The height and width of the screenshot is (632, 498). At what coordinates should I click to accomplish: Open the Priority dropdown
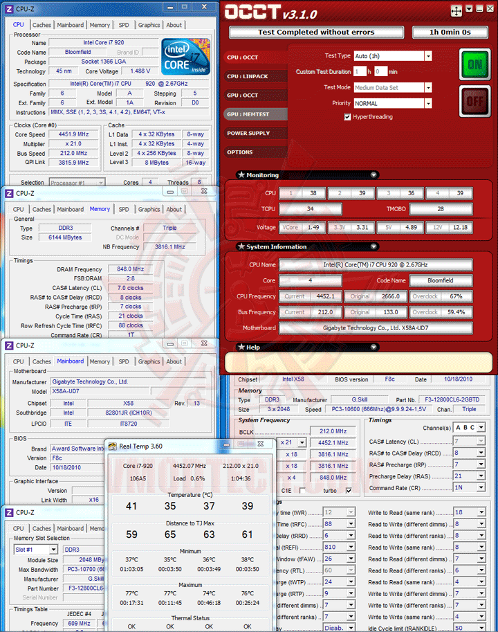(x=428, y=104)
